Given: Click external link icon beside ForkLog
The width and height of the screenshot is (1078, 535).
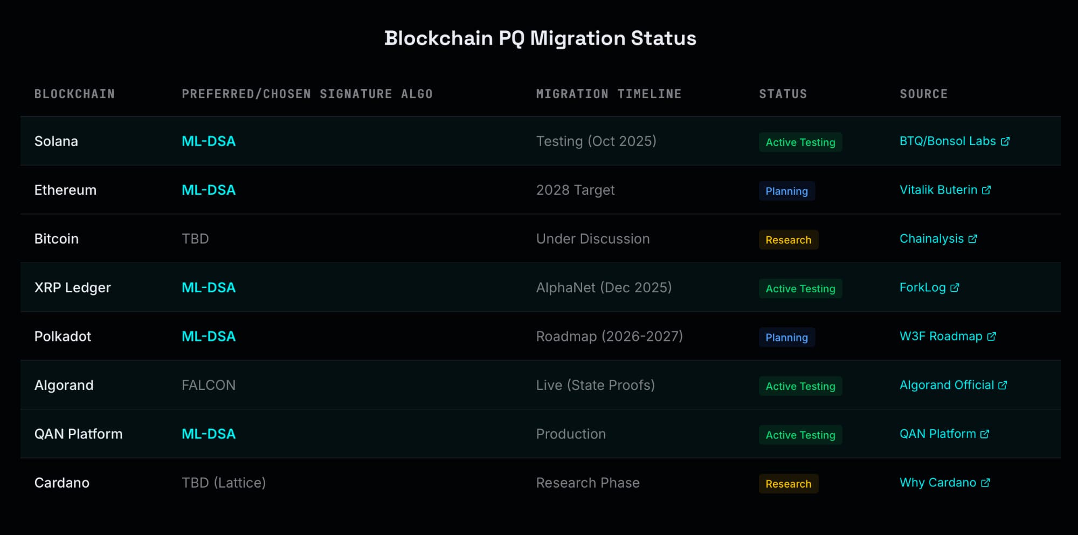Looking at the screenshot, I should click(x=955, y=288).
